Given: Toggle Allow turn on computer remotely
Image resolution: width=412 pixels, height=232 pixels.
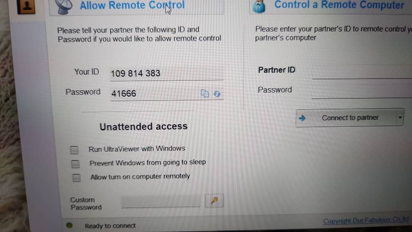Looking at the screenshot, I should [76, 178].
